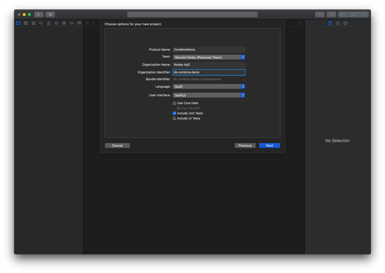The width and height of the screenshot is (385, 273).
Task: Click the Cancel button
Action: pos(117,145)
